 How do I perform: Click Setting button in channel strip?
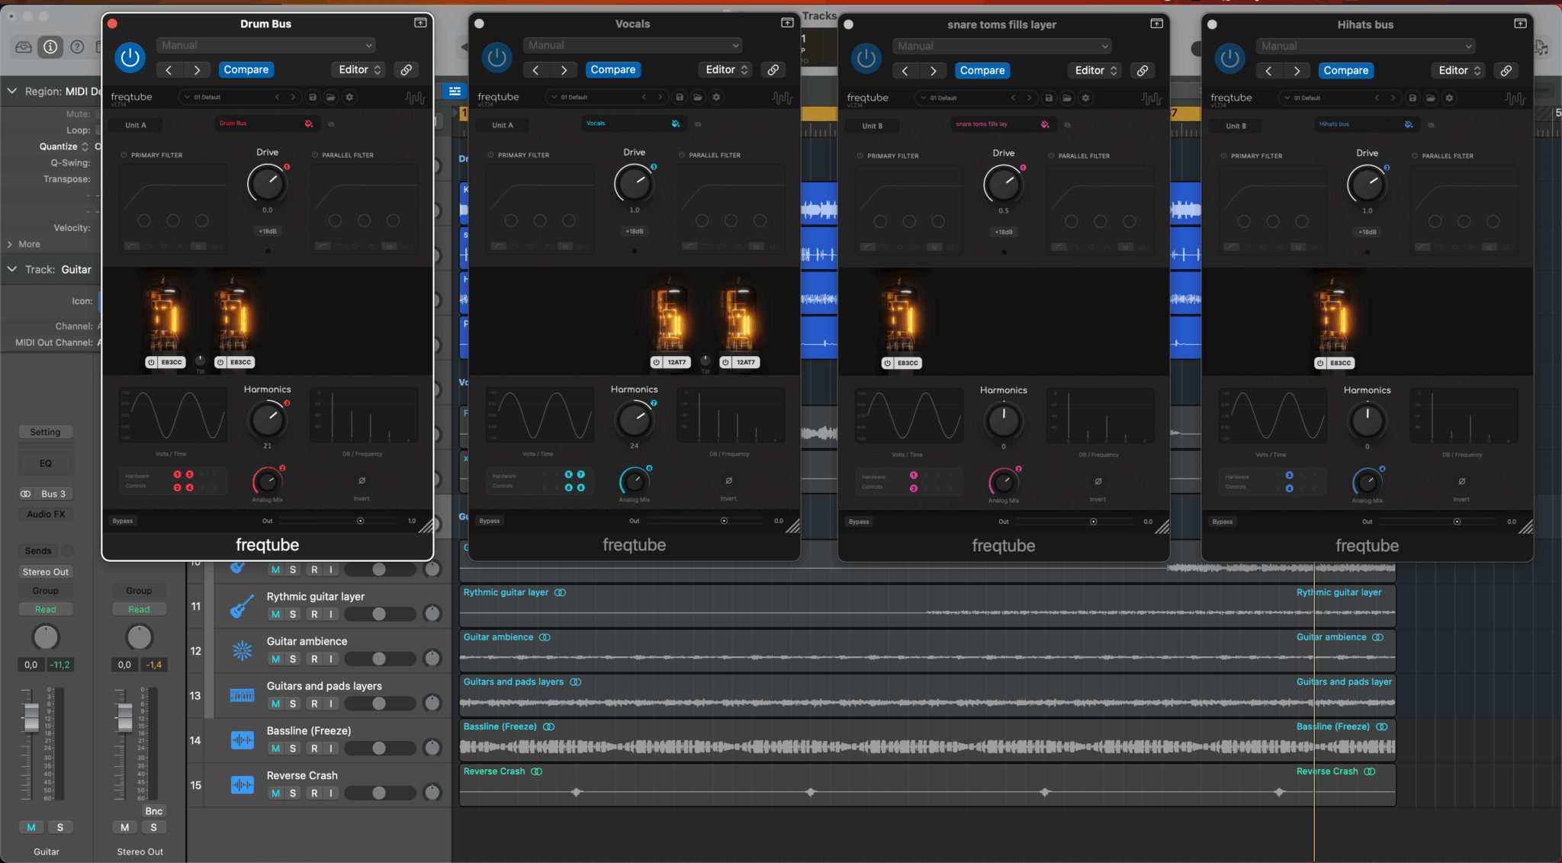tap(45, 432)
